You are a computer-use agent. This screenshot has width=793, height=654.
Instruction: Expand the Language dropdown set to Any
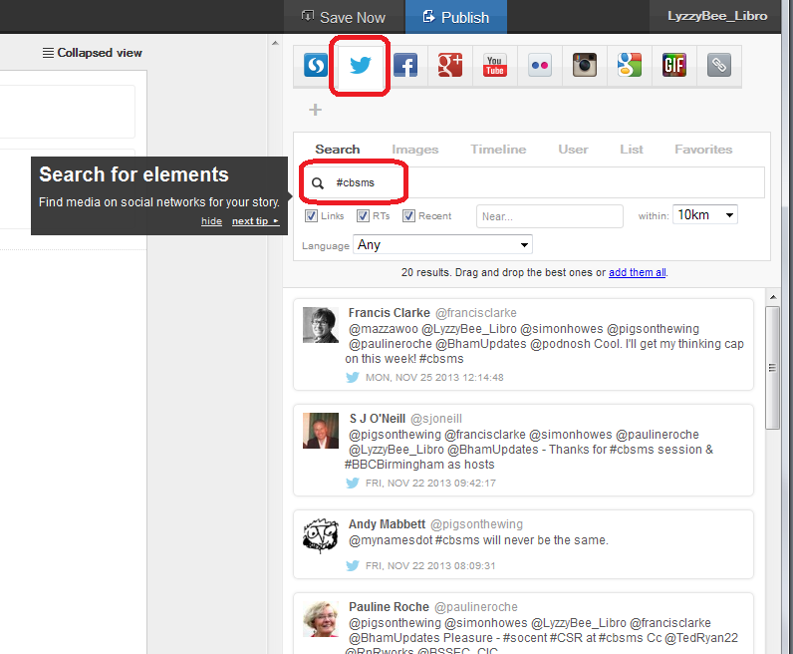point(442,244)
